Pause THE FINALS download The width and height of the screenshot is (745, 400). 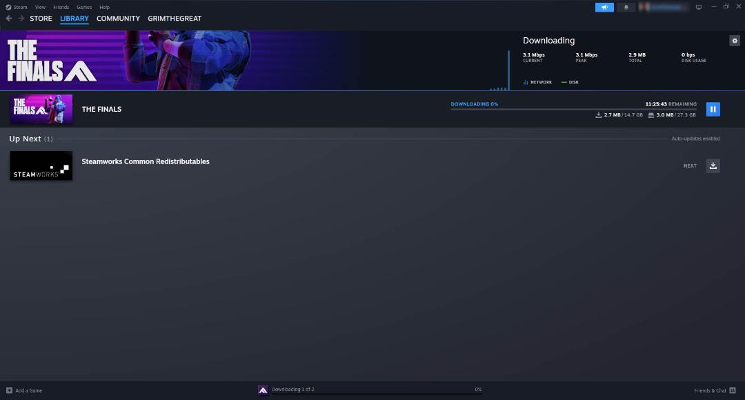(713, 109)
